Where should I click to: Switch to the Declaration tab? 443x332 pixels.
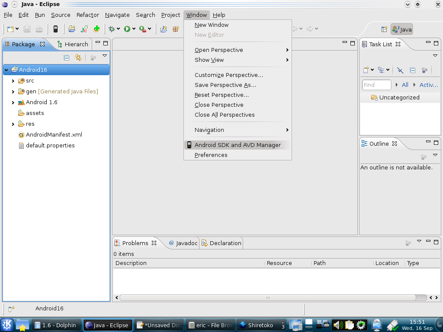click(x=221, y=243)
